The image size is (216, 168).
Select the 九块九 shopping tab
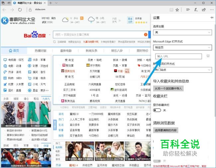(46, 99)
